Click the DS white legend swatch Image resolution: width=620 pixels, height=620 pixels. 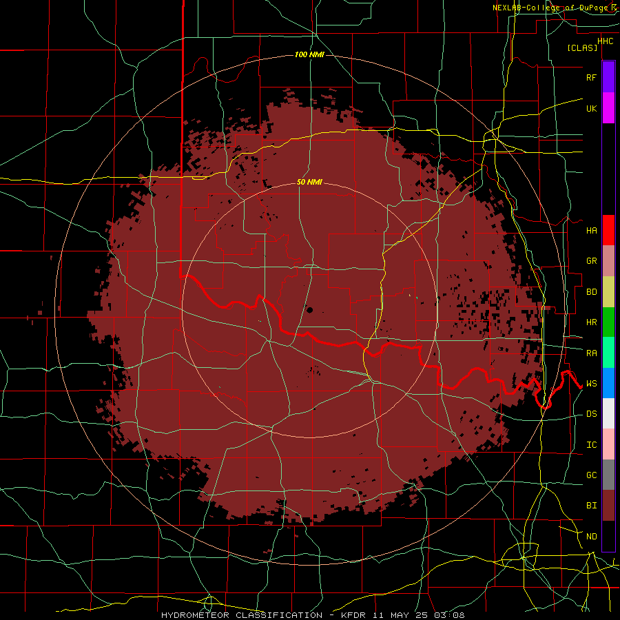(608, 413)
